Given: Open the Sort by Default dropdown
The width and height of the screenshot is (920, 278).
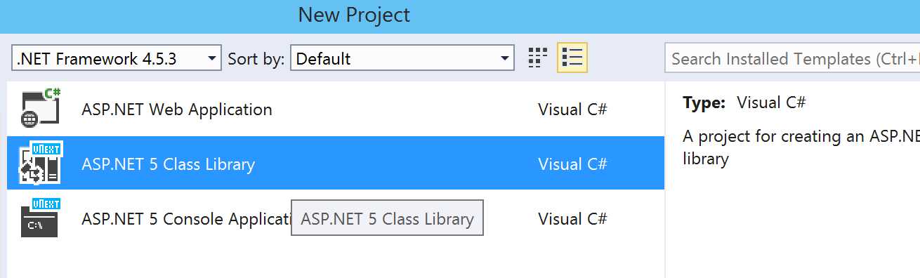Looking at the screenshot, I should click(x=402, y=59).
